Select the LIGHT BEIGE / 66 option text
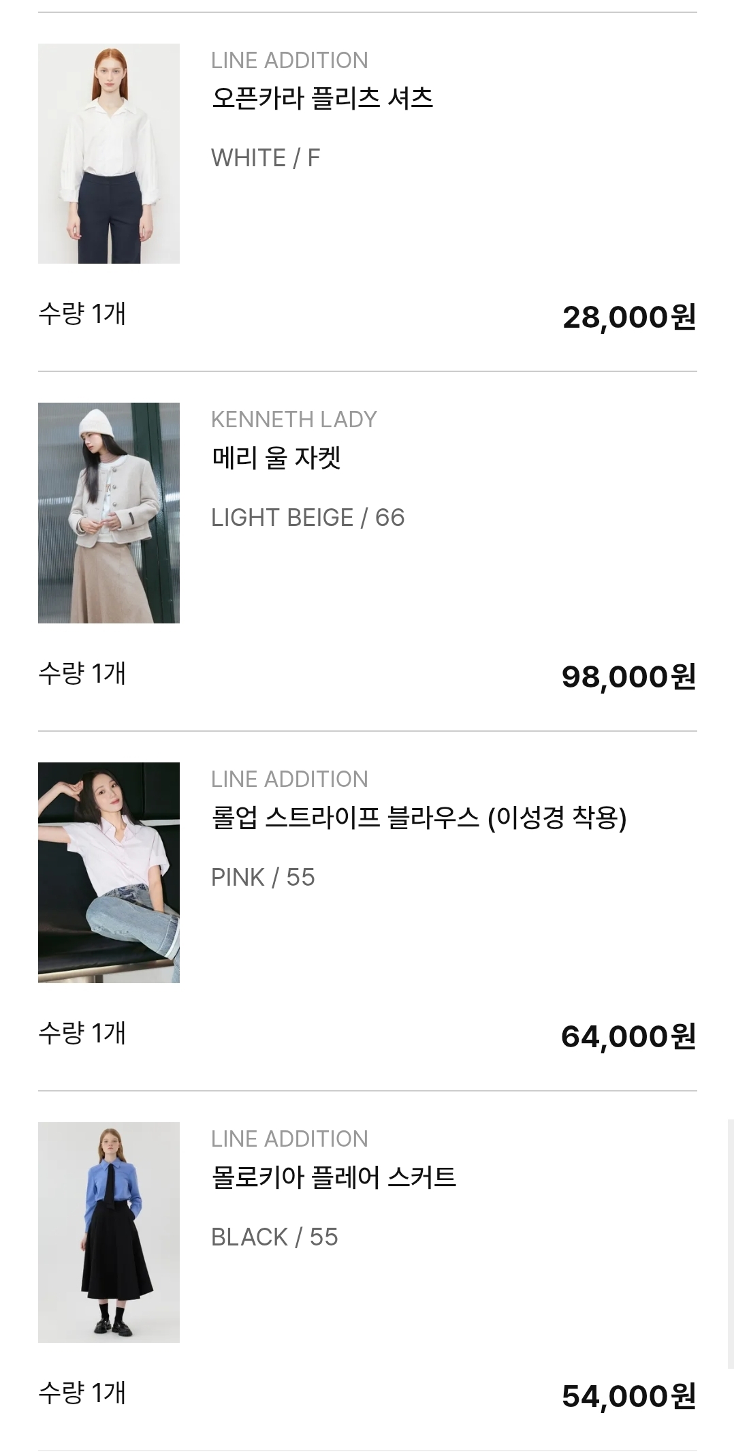The width and height of the screenshot is (734, 1456). point(308,518)
